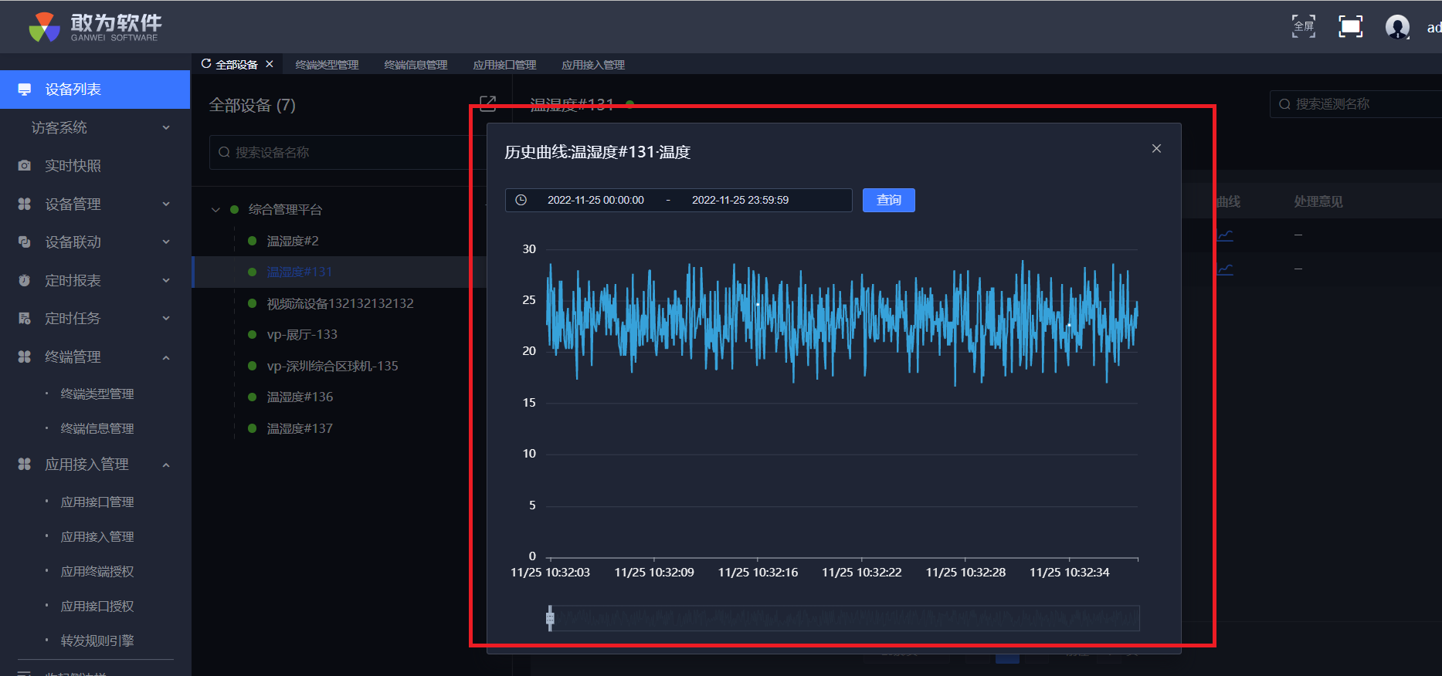Click the chart zoom slider left handle
Viewport: 1442px width, 676px height.
[550, 618]
